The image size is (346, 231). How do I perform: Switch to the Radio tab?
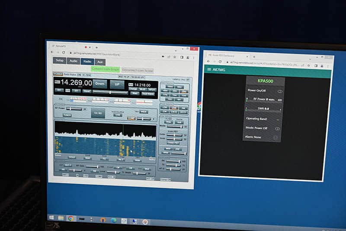87,62
